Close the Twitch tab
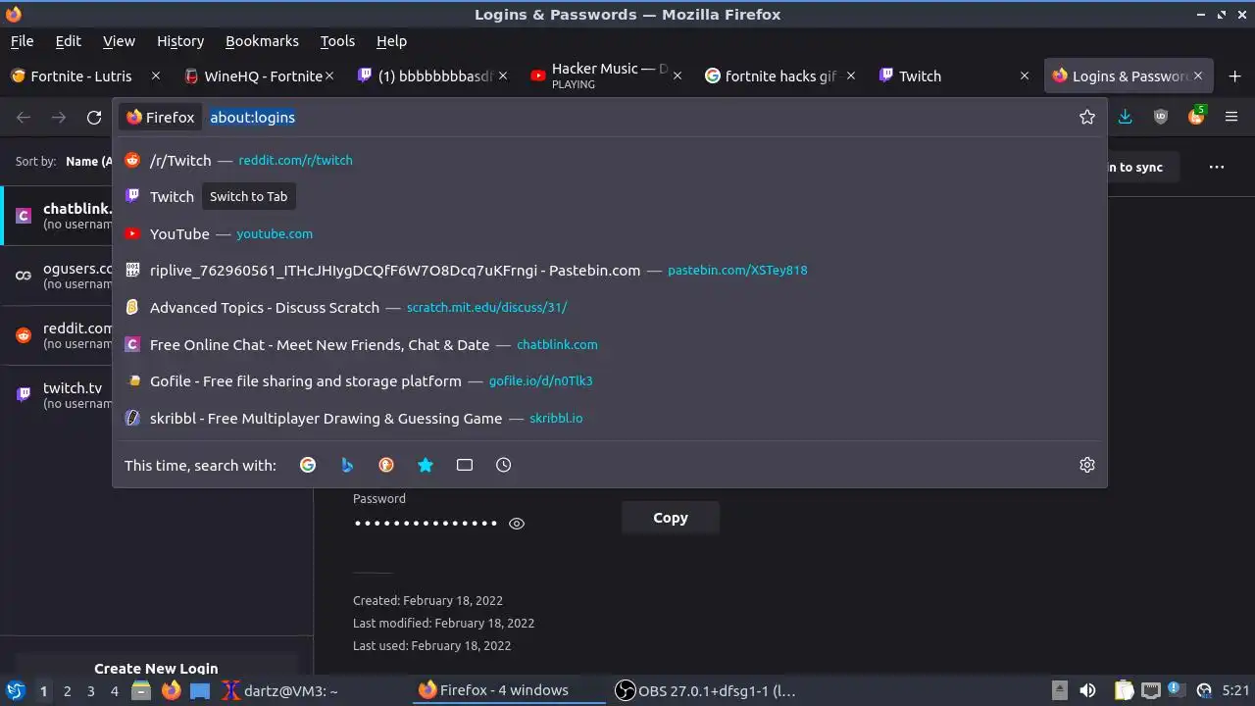The image size is (1255, 706). 1025,76
